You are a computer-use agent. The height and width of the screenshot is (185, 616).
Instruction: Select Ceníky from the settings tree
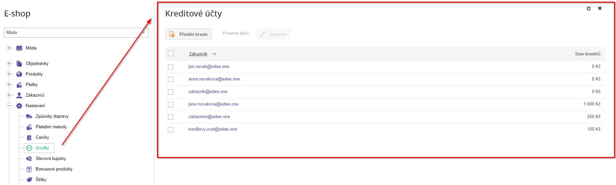(42, 138)
